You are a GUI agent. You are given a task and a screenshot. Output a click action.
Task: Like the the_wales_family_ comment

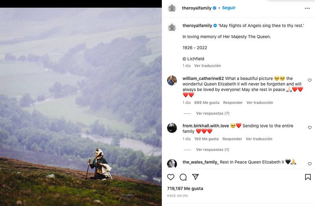click(x=309, y=164)
